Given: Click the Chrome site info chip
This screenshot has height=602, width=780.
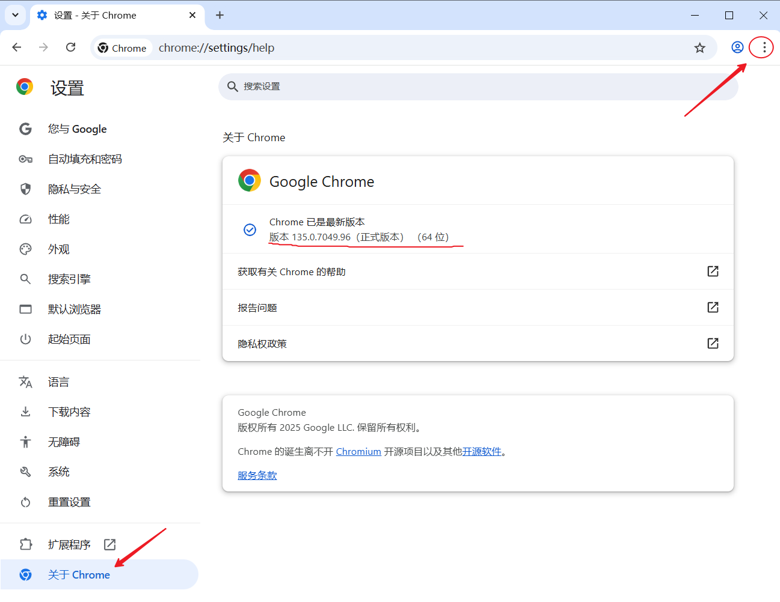Looking at the screenshot, I should [123, 48].
